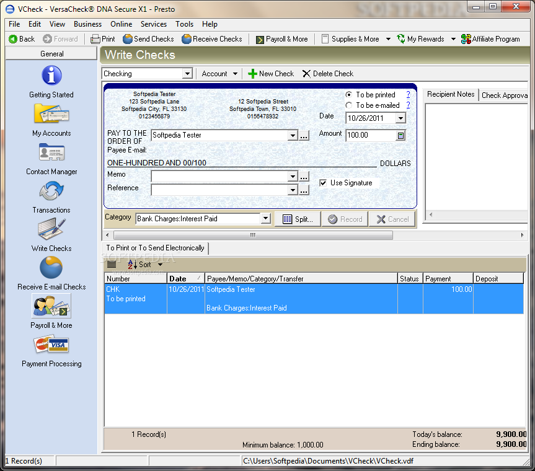
Task: Click the Record button
Action: click(x=345, y=219)
